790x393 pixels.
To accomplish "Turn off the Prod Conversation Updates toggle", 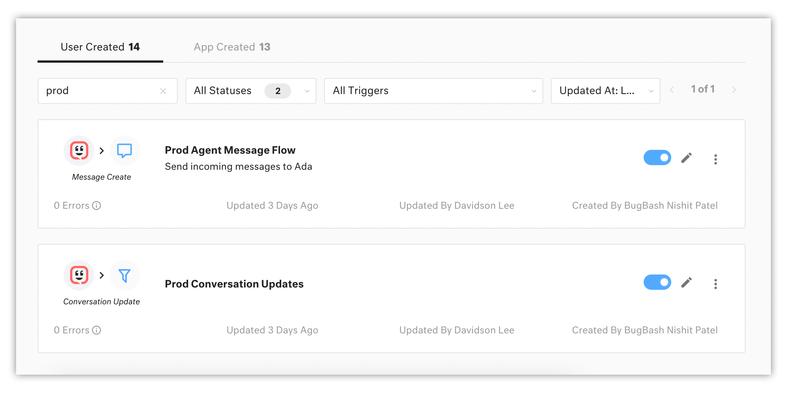I will (657, 282).
